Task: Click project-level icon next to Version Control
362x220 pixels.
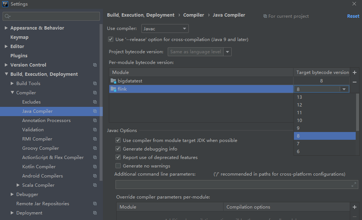Action: click(95, 65)
